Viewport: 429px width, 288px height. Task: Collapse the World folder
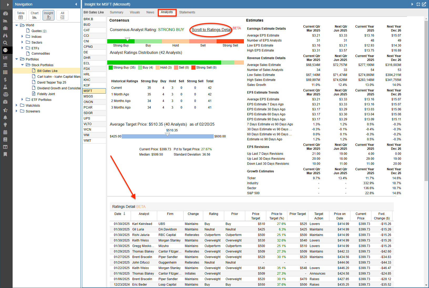point(17,25)
